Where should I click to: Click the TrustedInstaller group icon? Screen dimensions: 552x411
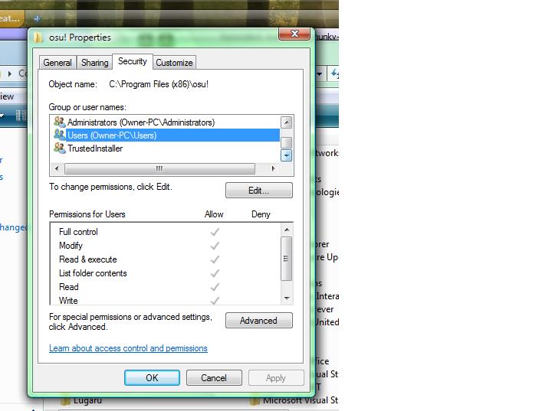(60, 148)
